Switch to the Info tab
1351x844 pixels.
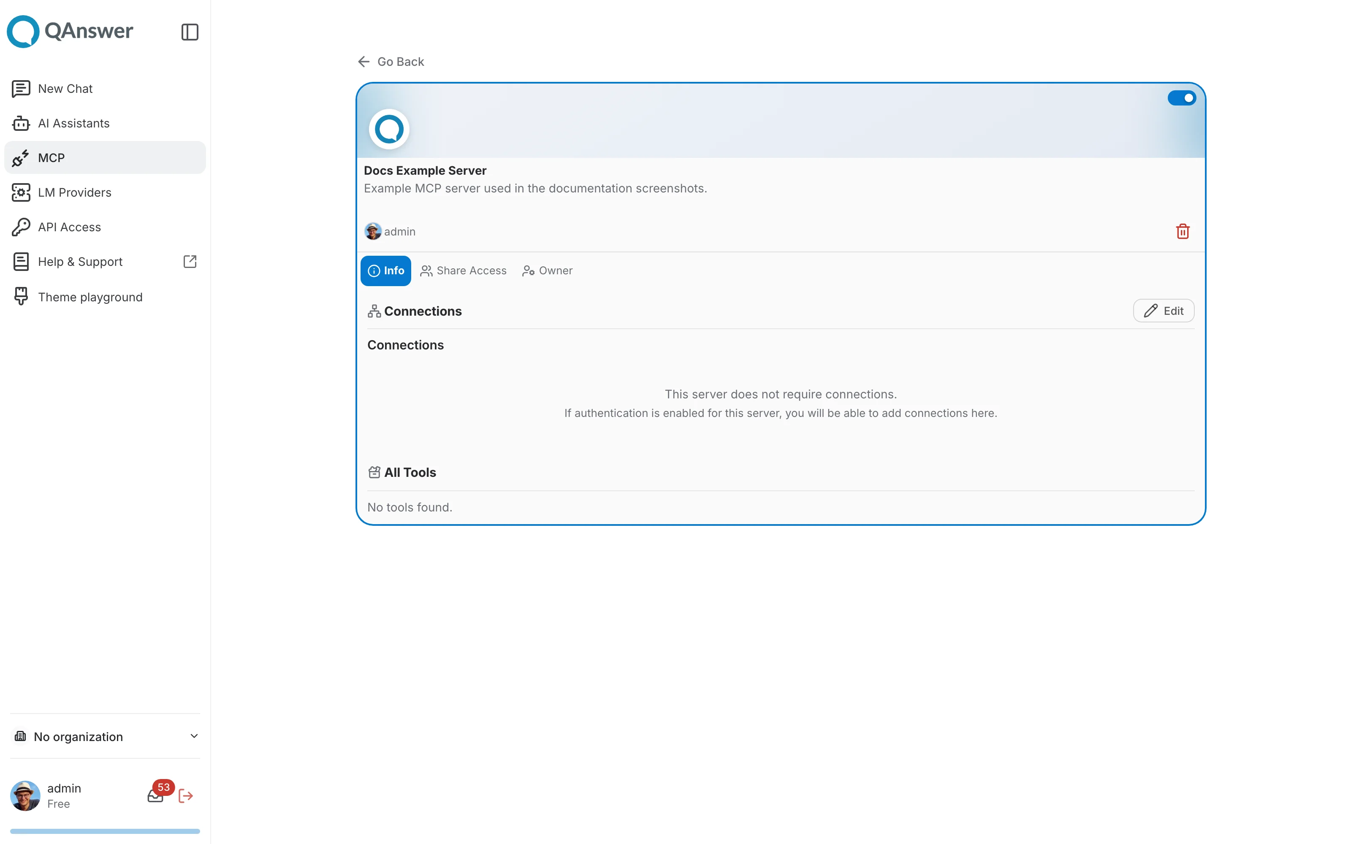tap(386, 271)
